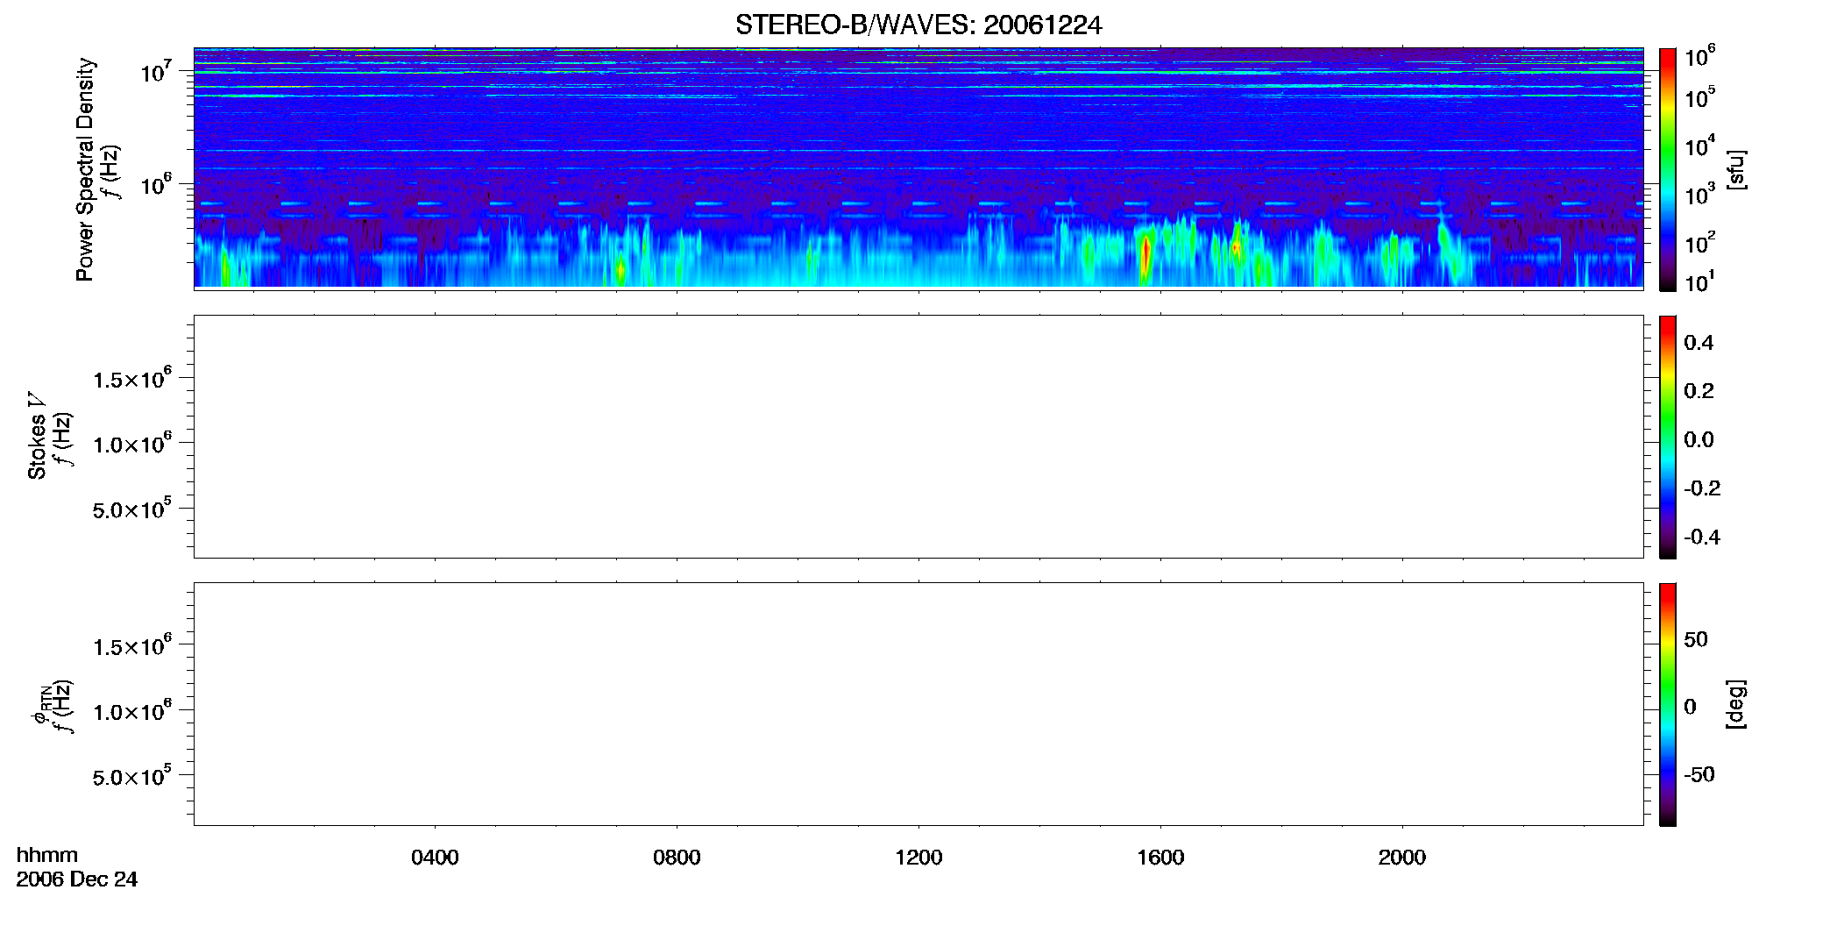
Task: Click the 5.0×10^5 tick in phi panel
Action: coord(132,776)
